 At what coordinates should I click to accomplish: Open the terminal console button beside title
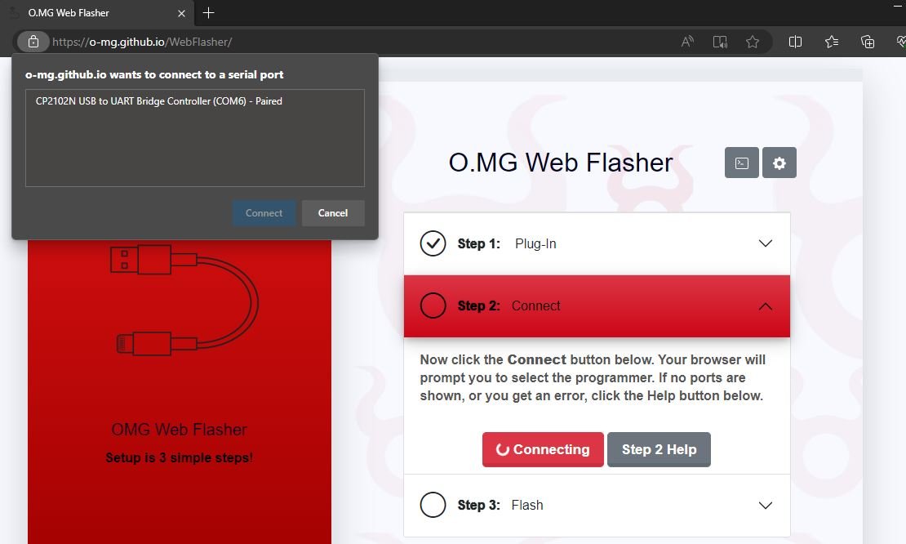point(741,163)
